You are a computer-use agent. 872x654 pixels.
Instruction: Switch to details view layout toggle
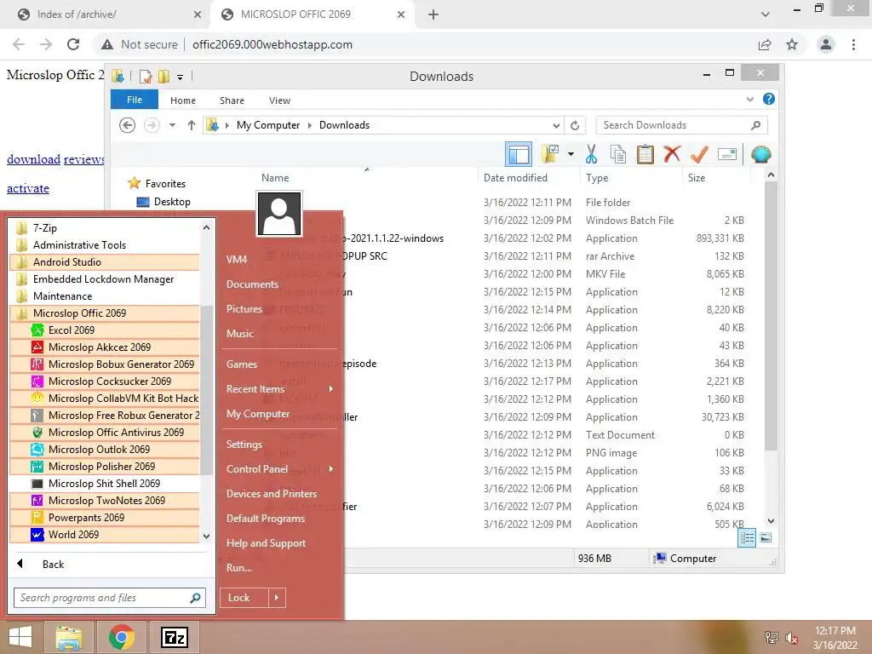746,538
